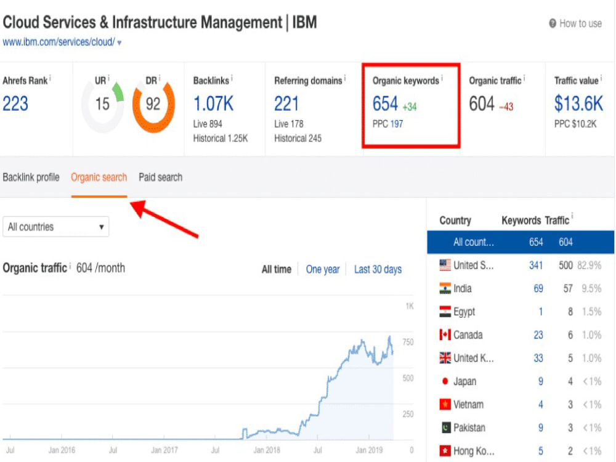Select All countries row in table
Image resolution: width=616 pixels, height=462 pixels.
click(x=521, y=242)
